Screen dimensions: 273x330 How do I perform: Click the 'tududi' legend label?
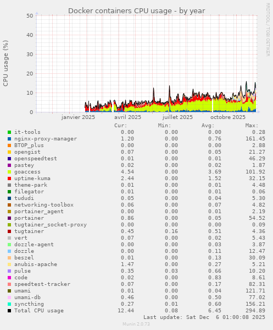tap(24, 198)
